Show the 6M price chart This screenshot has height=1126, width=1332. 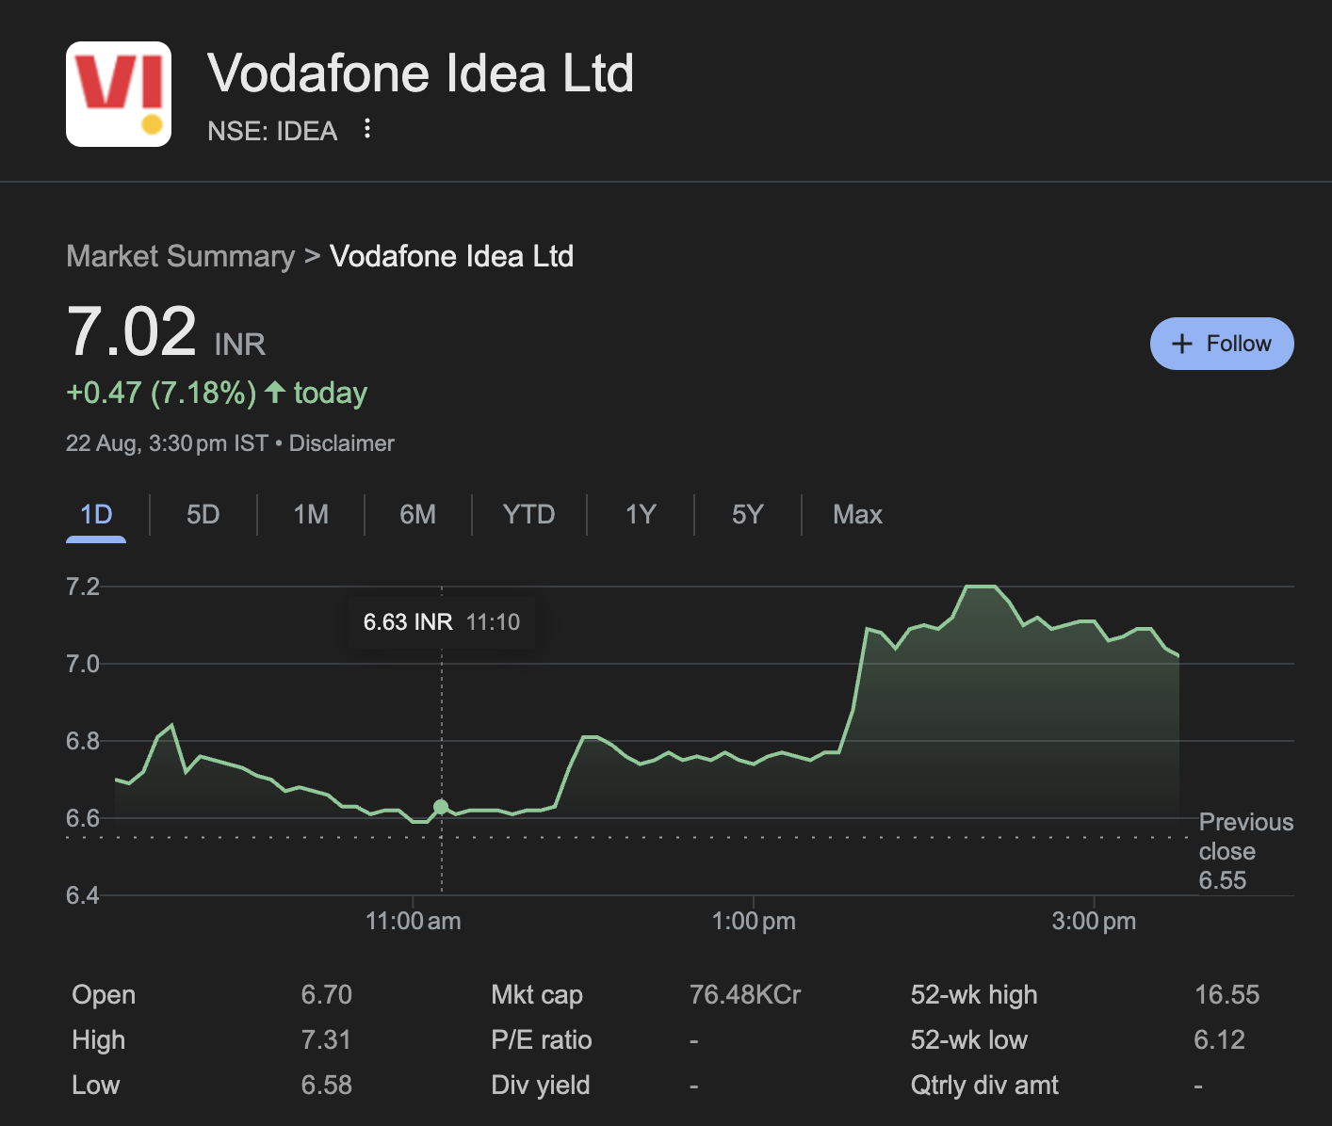(417, 514)
